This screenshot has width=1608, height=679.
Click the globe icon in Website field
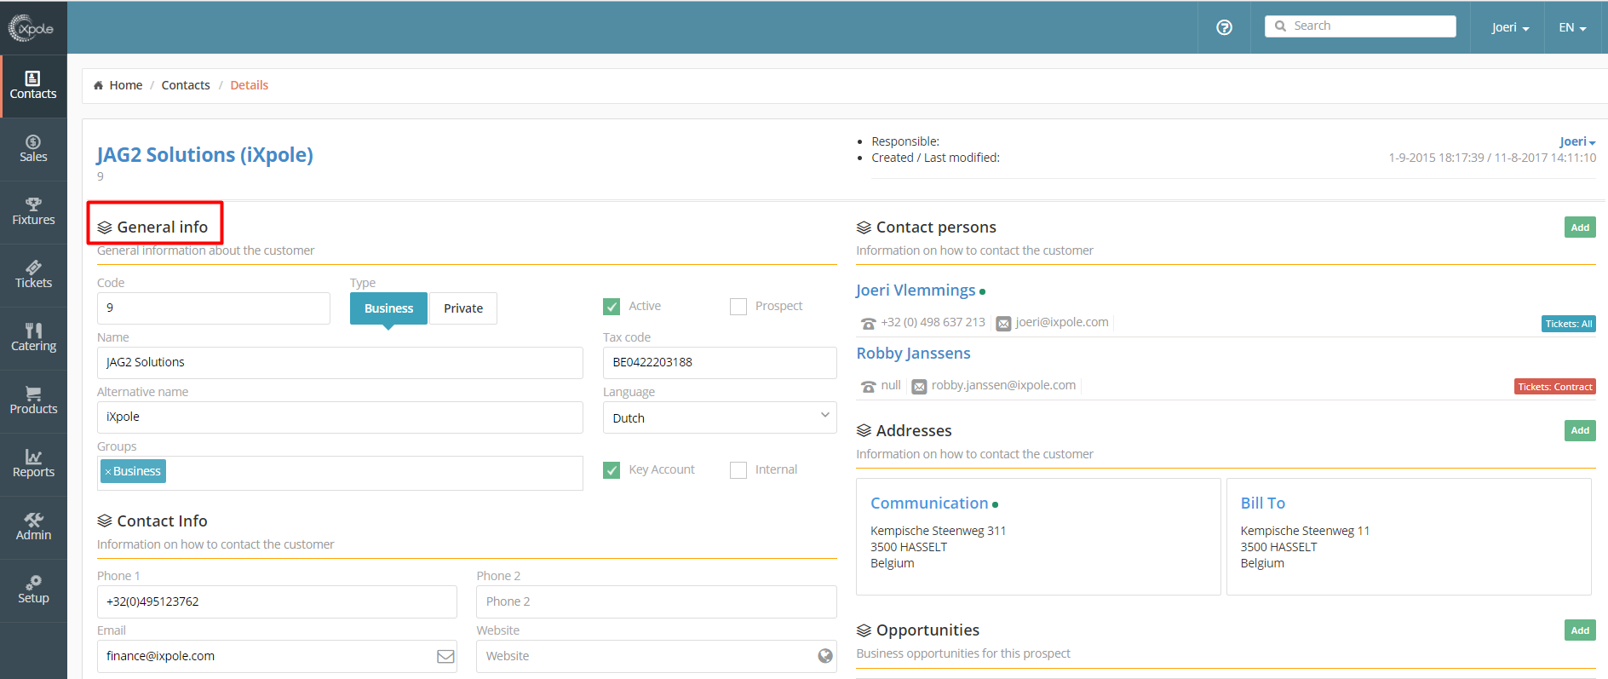(825, 656)
